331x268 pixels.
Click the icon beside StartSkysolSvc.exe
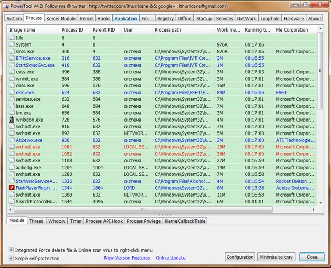click(x=12, y=65)
